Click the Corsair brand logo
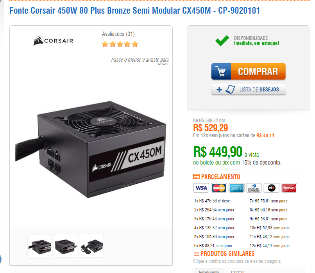Image resolution: width=315 pixels, height=273 pixels. [x=53, y=41]
